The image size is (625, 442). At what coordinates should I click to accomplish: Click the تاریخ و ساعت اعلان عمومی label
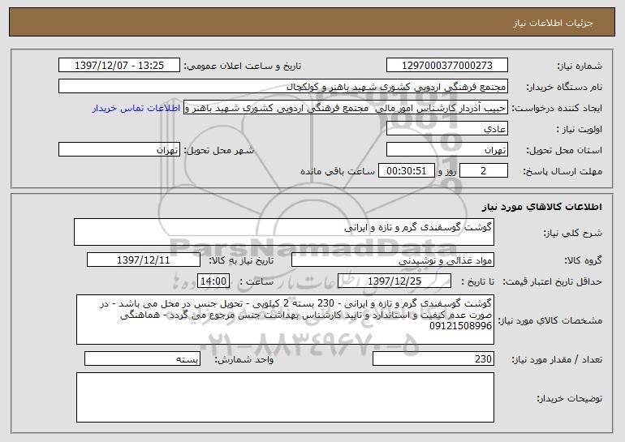[x=243, y=67]
